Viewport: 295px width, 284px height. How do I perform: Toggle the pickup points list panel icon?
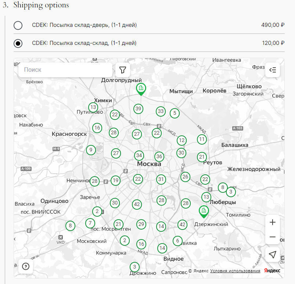(273, 70)
